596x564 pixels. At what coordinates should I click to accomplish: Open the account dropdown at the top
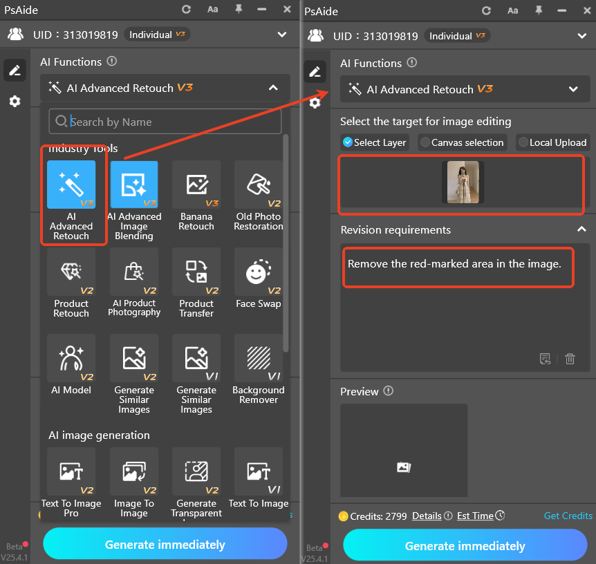click(582, 35)
